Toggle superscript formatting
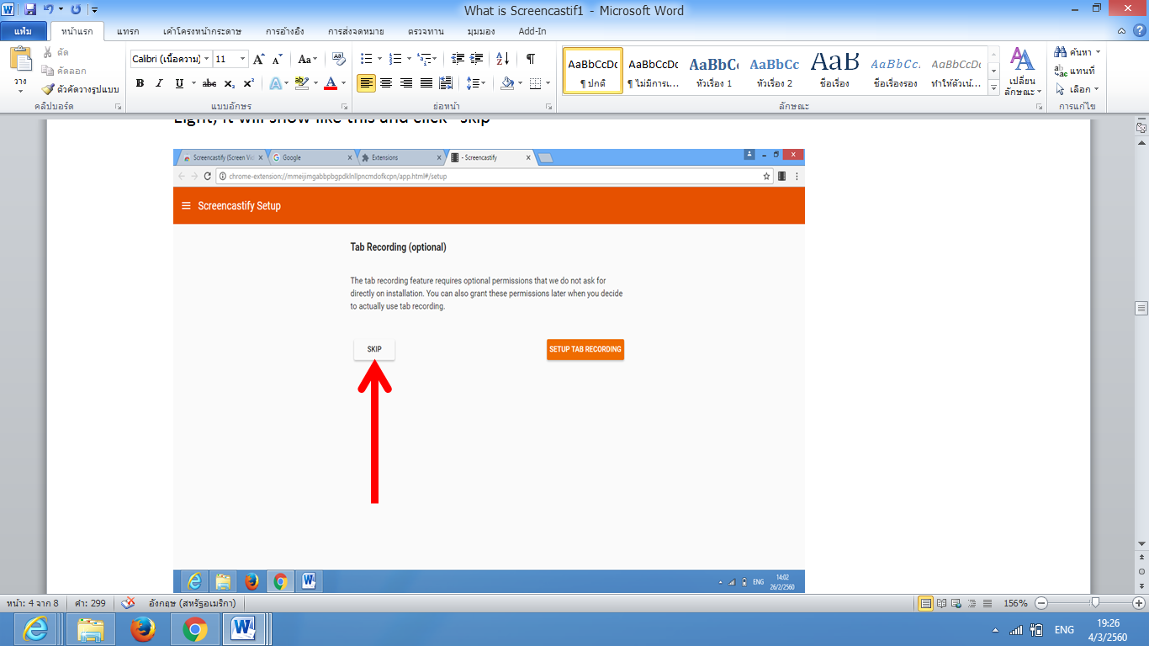This screenshot has width=1149, height=646. pyautogui.click(x=248, y=83)
